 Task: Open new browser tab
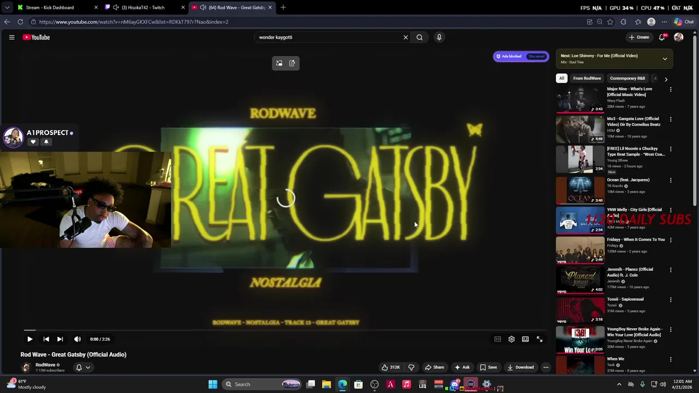pos(283,7)
